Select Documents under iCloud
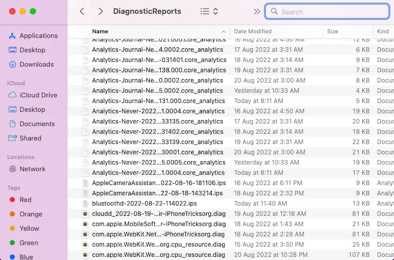 point(37,124)
